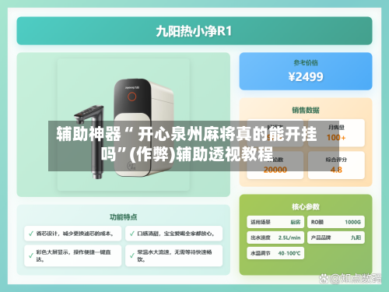The image size is (389, 292).
Task: Click the 水温调节 40-100℃ parameter row
Action: (x=275, y=253)
